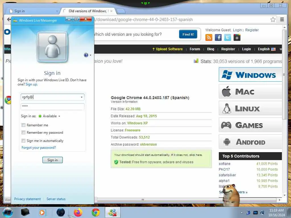The width and height of the screenshot is (291, 218).
Task: Choose the Games category banner
Action: 250,125
